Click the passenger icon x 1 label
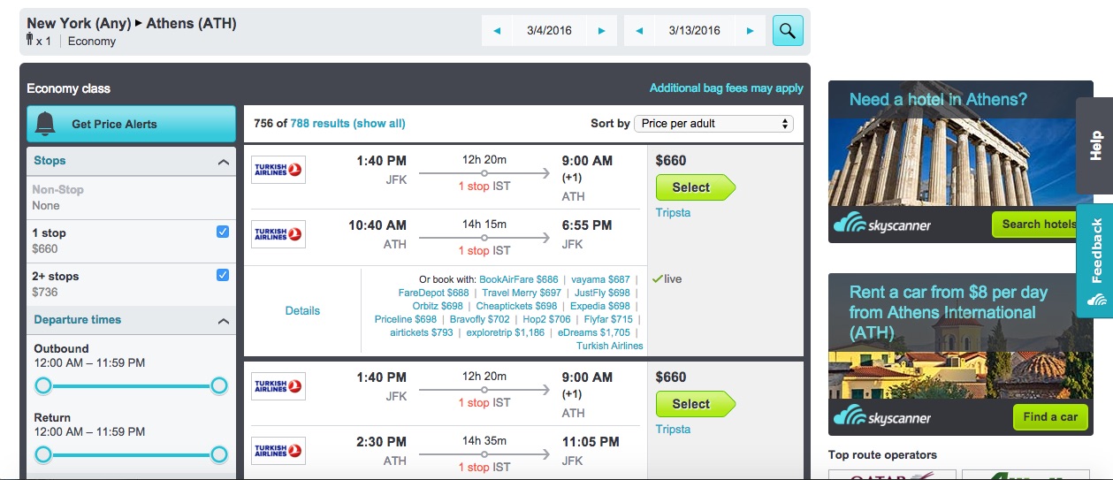 [39, 41]
